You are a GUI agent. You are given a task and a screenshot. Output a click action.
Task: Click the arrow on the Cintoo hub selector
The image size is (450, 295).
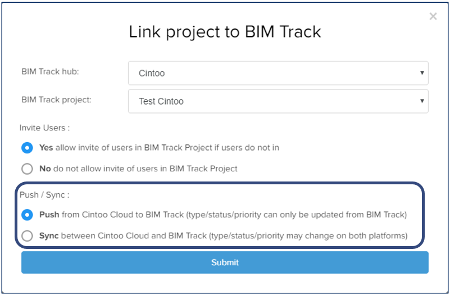[422, 73]
